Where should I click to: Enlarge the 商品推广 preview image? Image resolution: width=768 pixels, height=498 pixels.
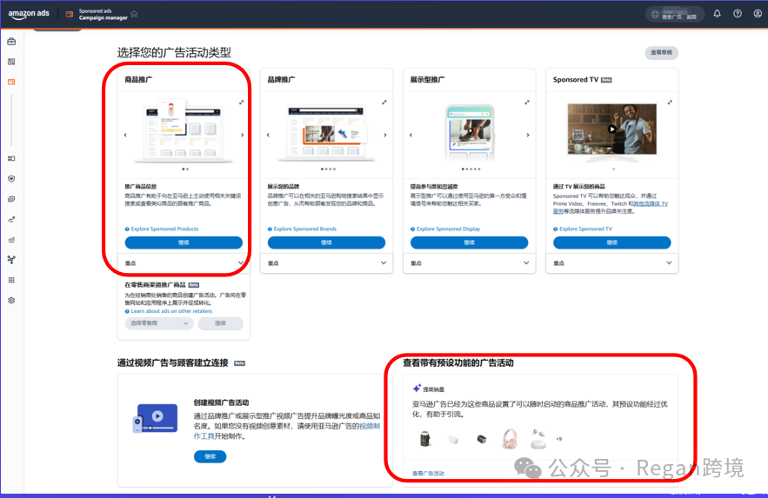[242, 103]
